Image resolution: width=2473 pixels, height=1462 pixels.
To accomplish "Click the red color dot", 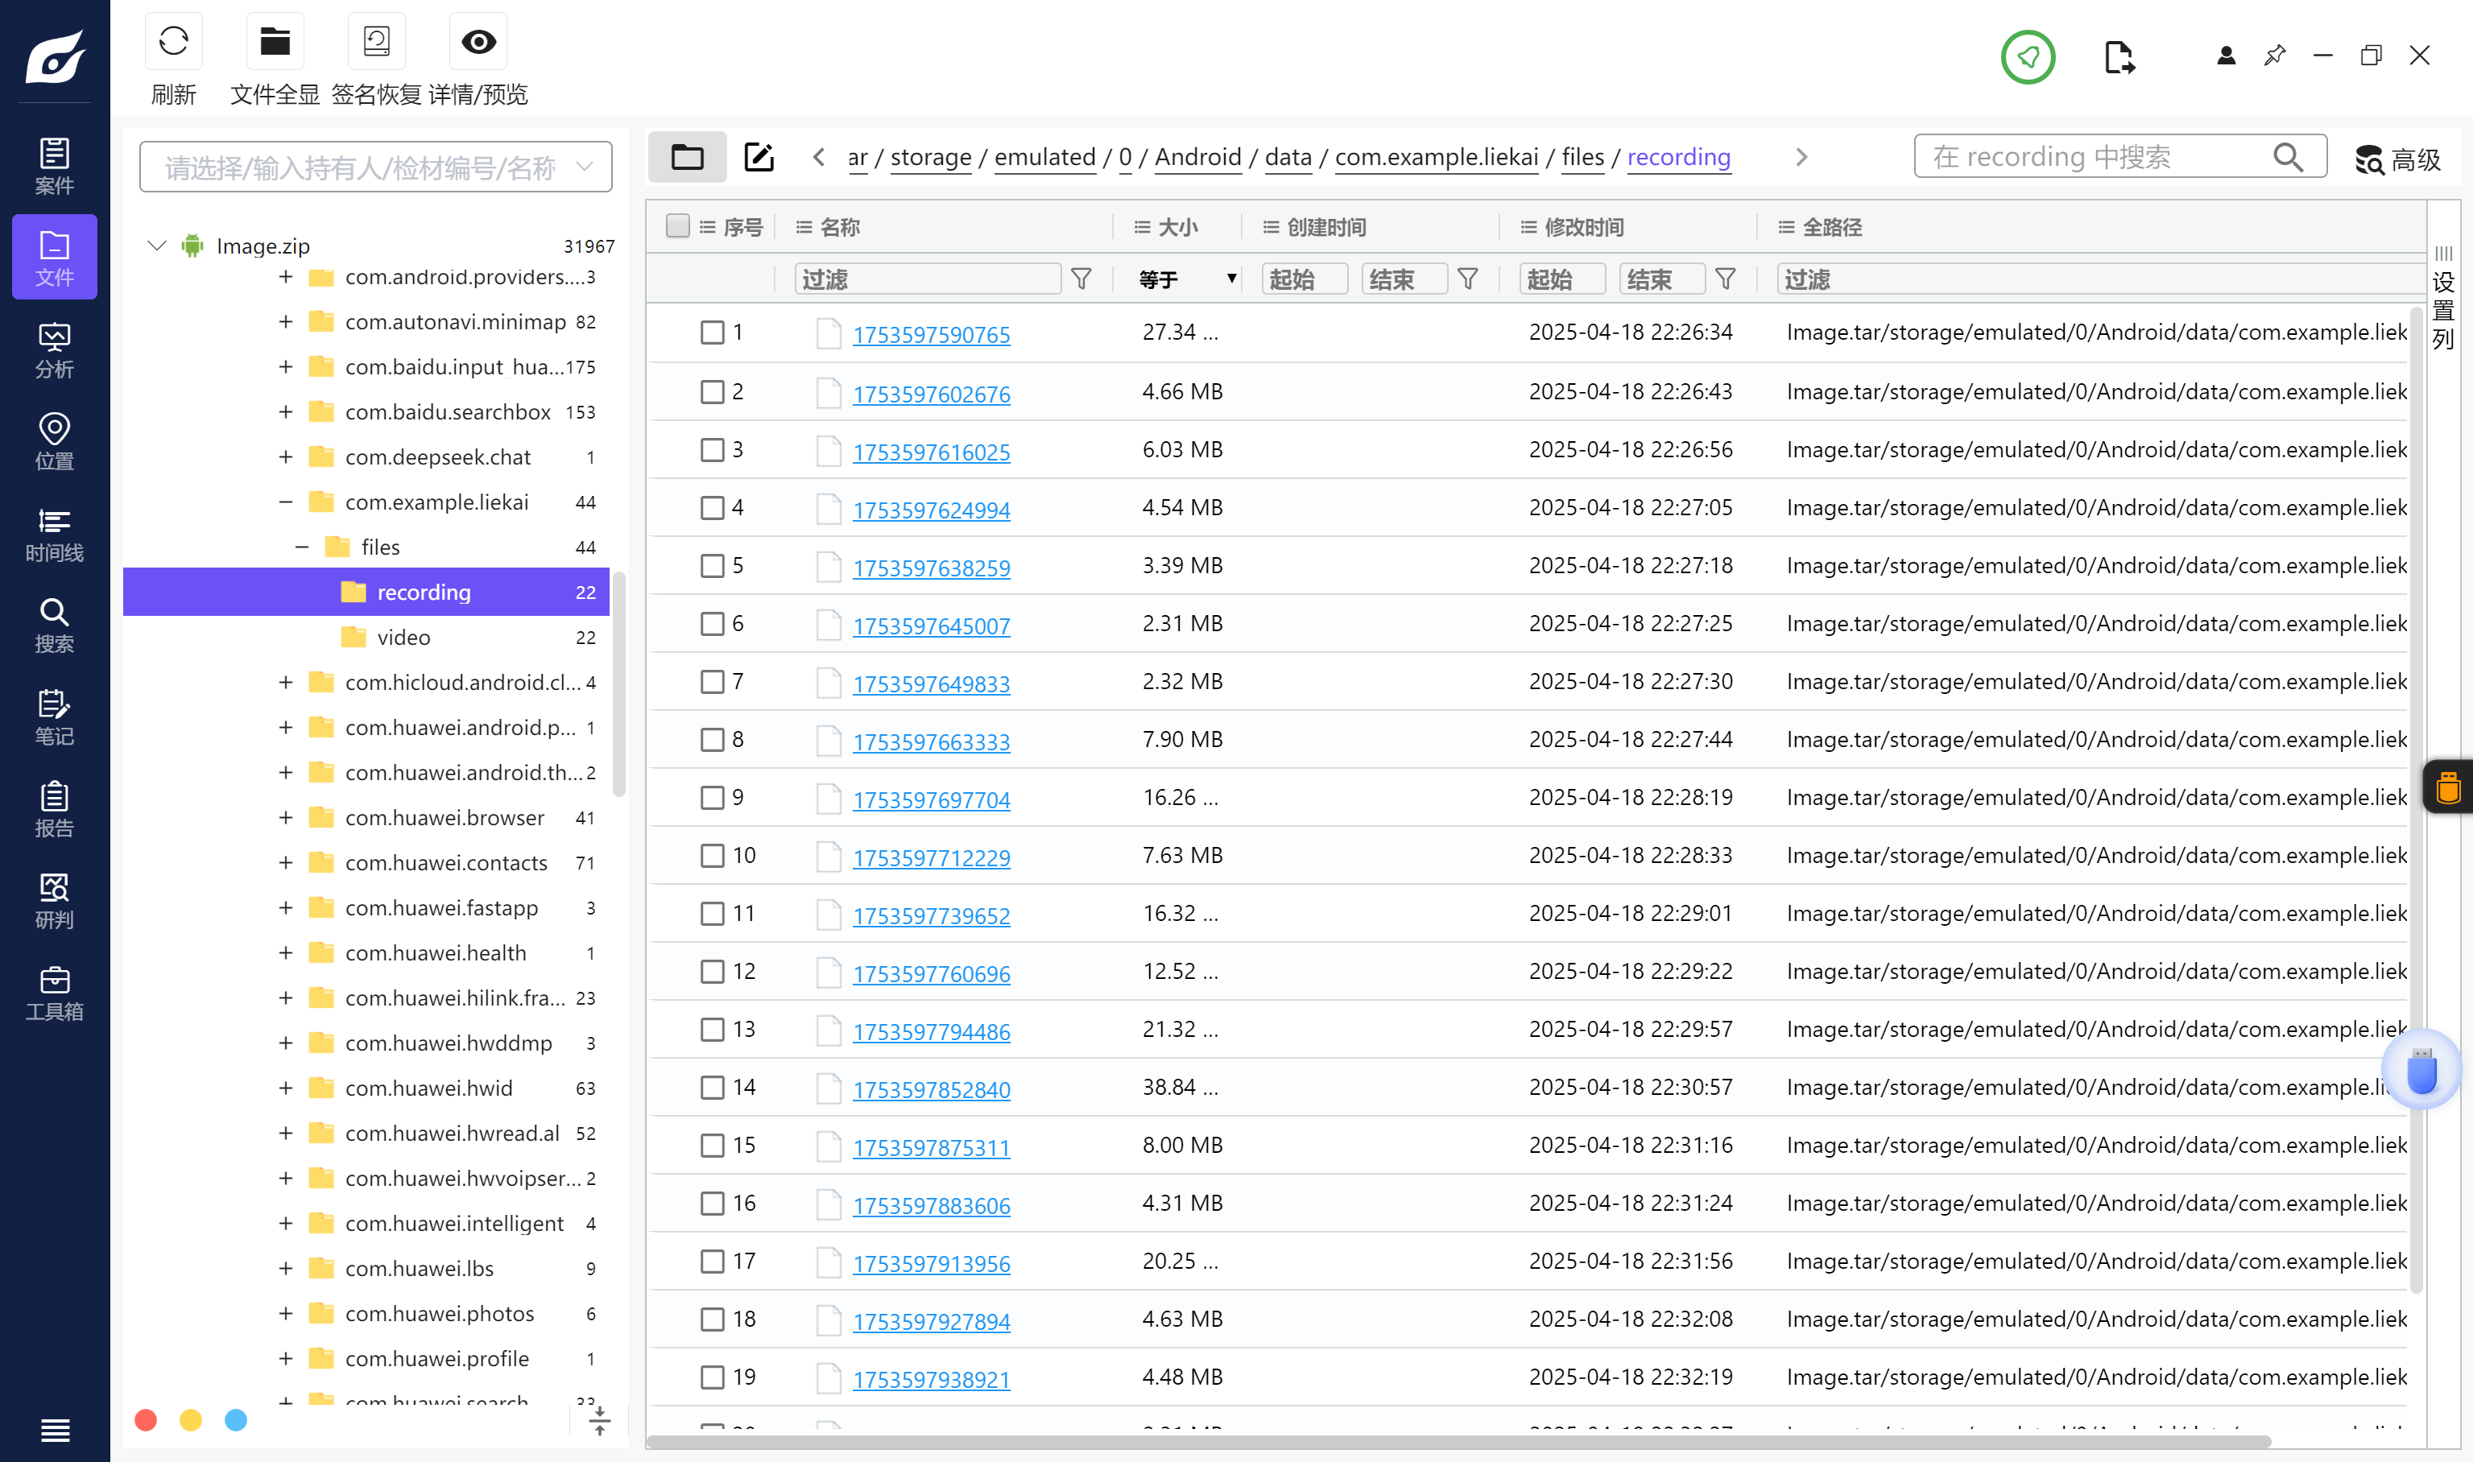I will 146,1419.
